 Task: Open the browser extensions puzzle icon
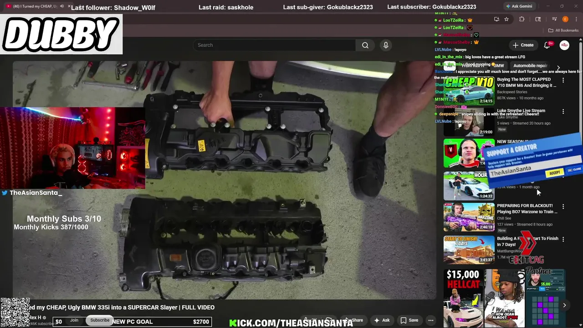coord(522,19)
